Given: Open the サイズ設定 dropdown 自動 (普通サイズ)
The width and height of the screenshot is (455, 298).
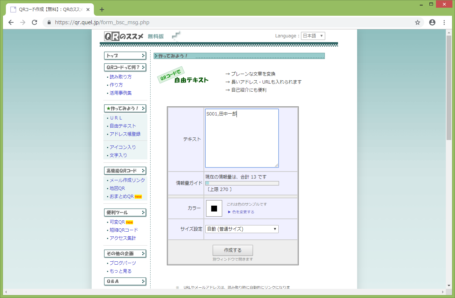Looking at the screenshot, I should click(x=242, y=229).
